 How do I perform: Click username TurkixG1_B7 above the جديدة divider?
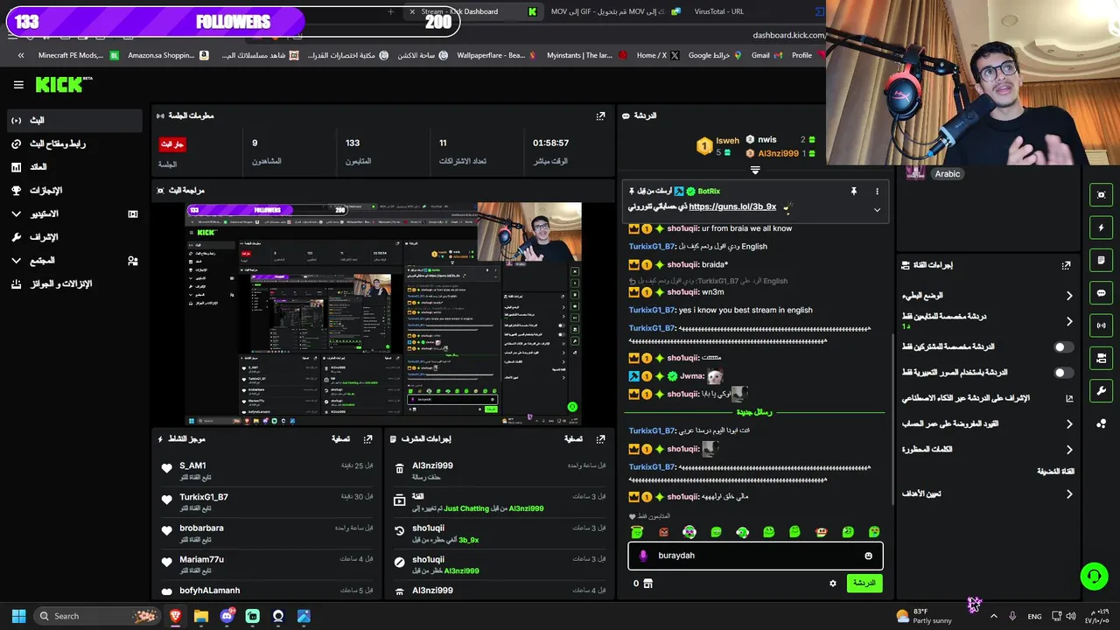[652, 328]
